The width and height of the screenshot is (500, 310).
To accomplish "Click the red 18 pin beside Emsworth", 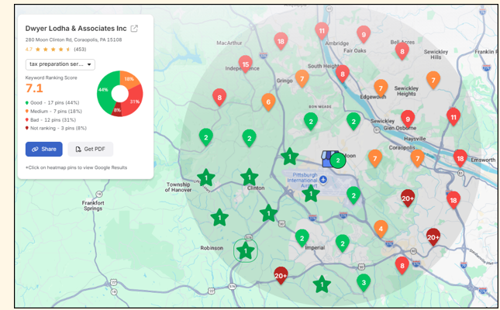I will tap(460, 159).
